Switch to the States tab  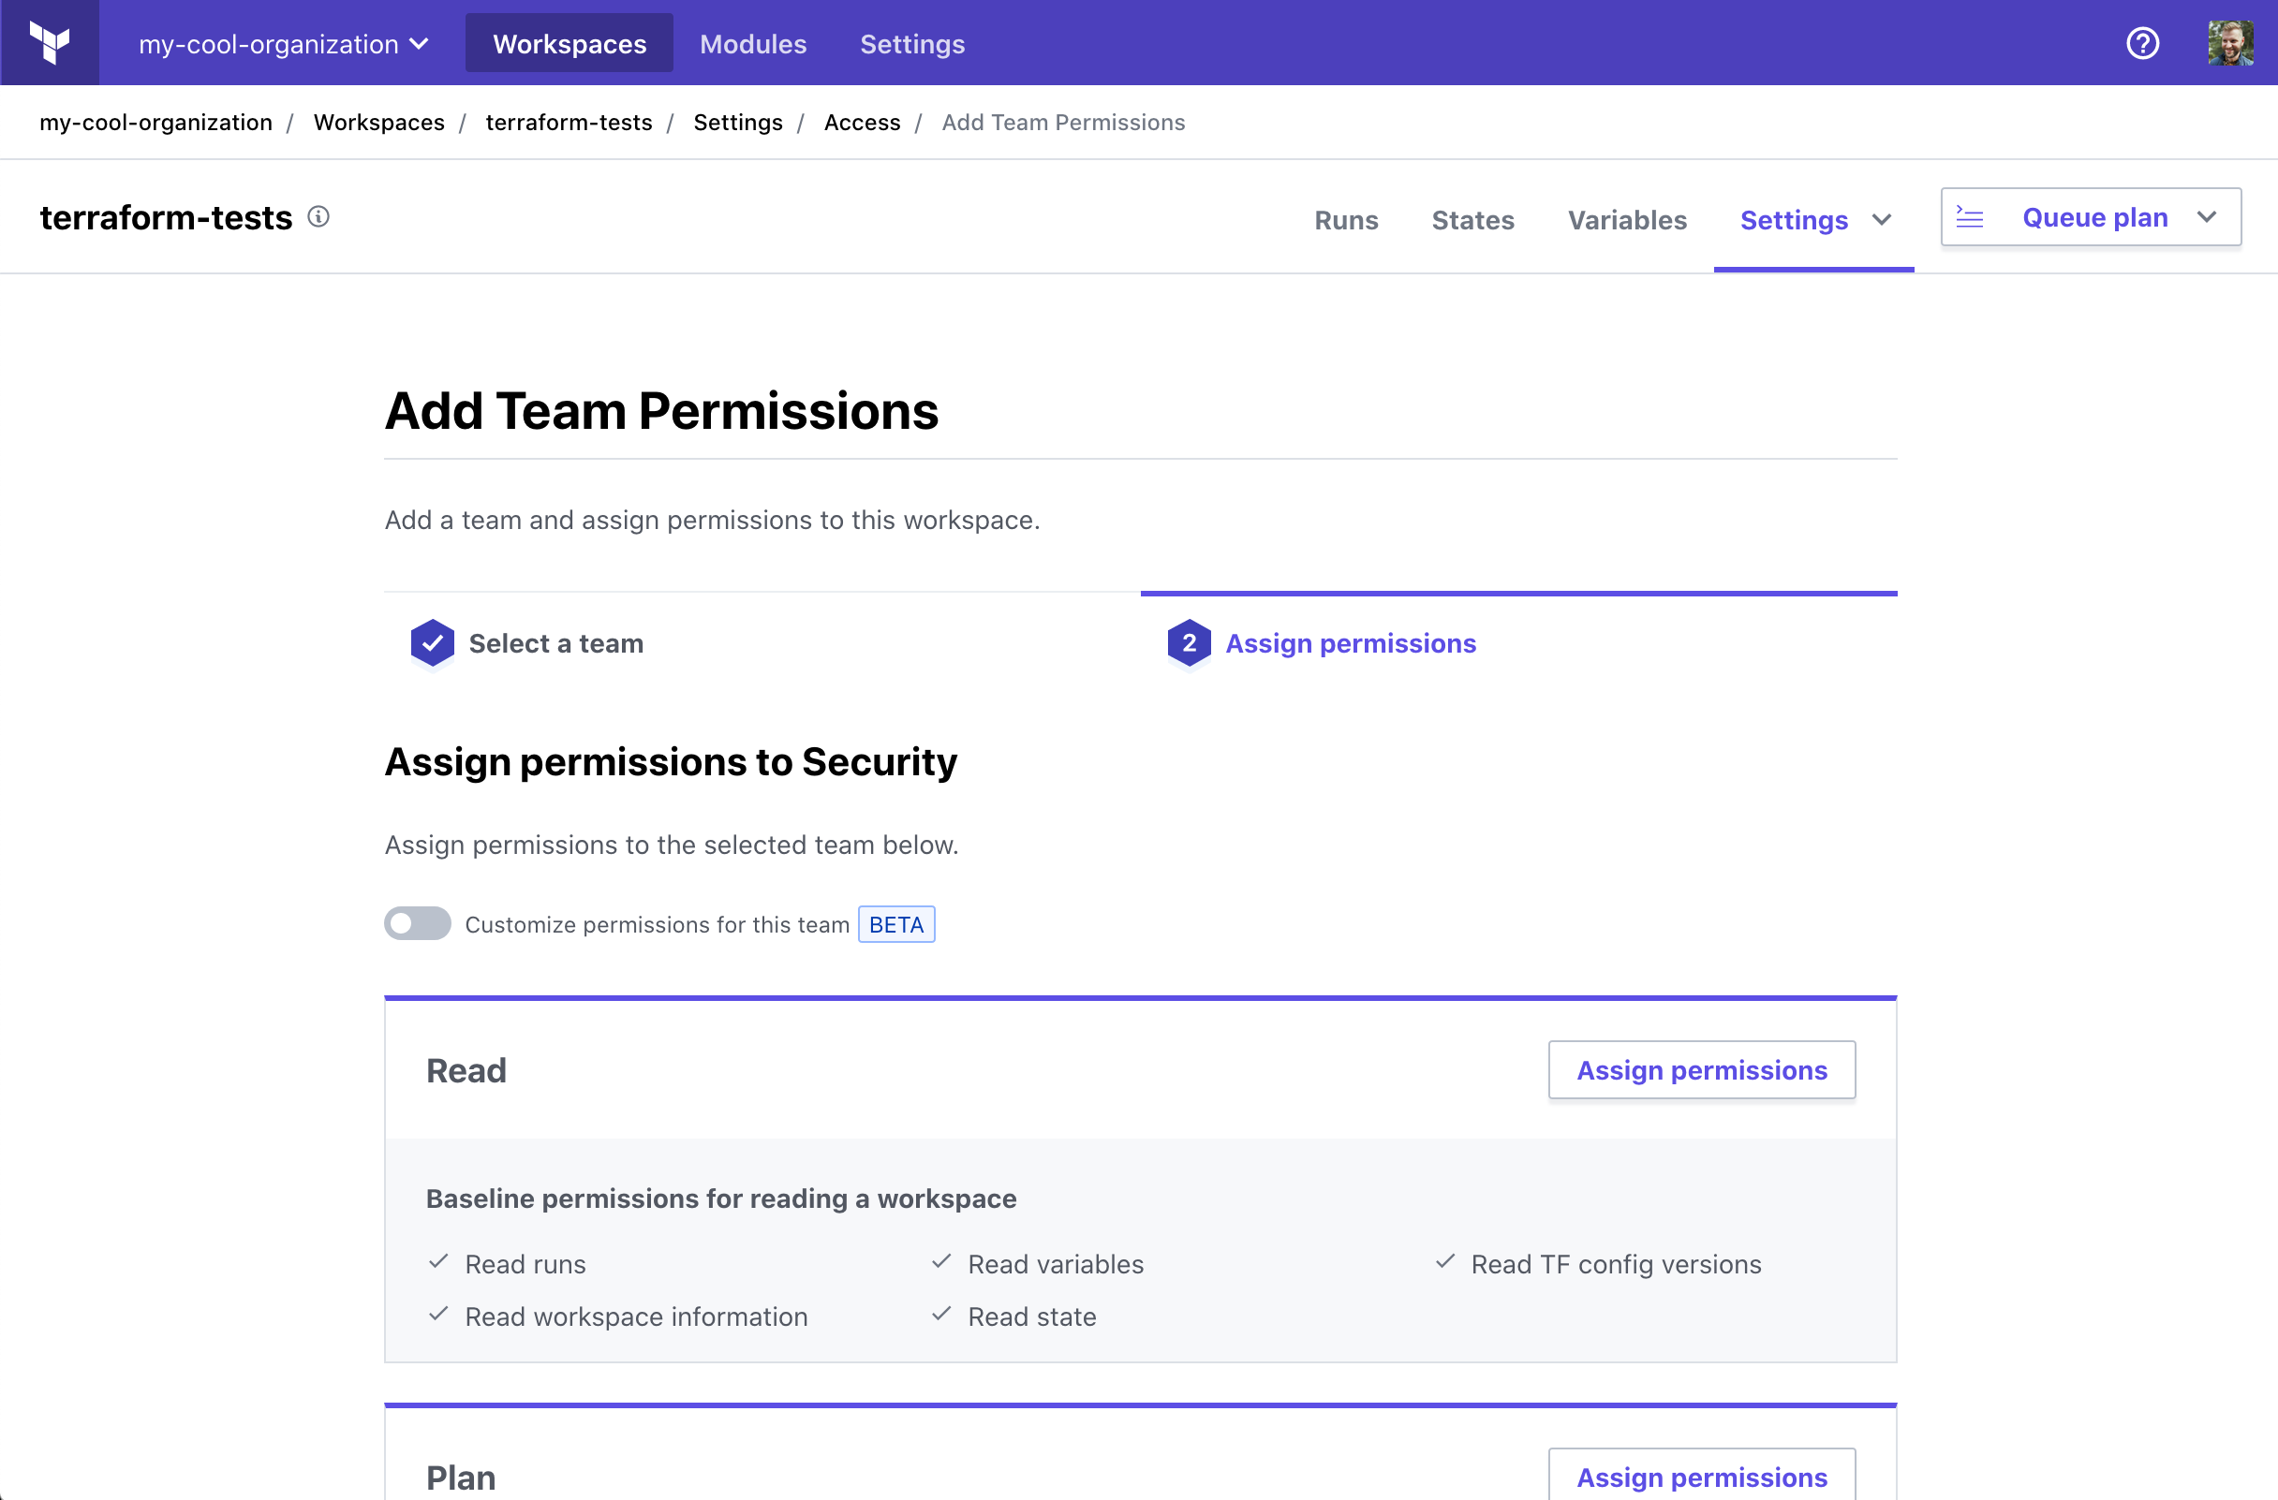pyautogui.click(x=1473, y=220)
